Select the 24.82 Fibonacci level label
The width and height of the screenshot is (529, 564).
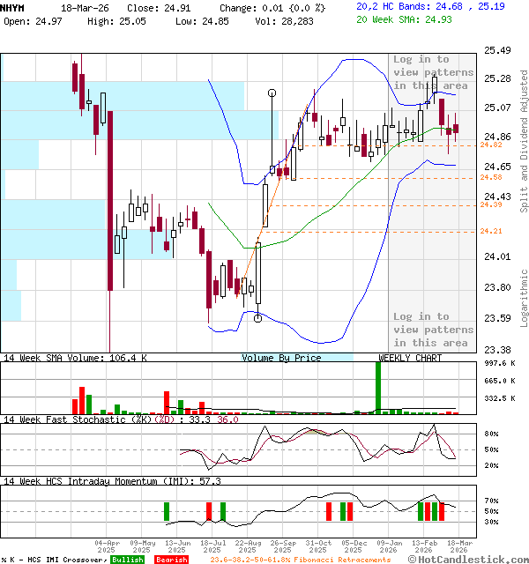pos(491,145)
